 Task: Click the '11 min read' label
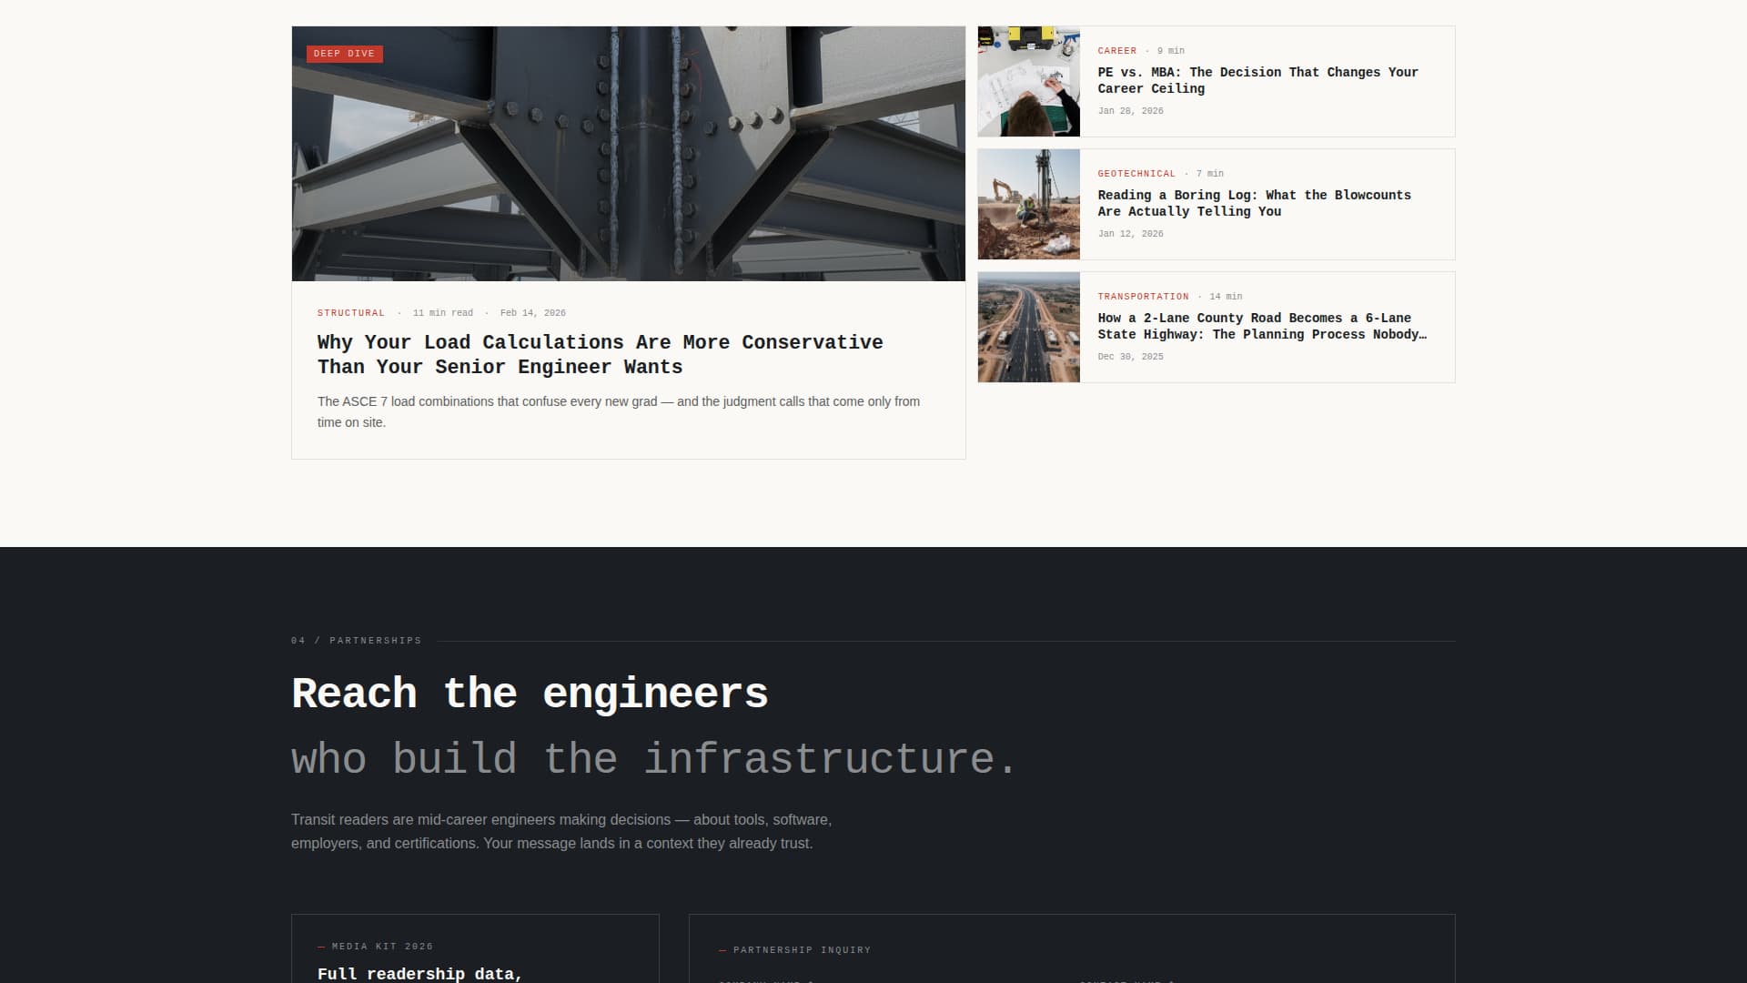[x=443, y=313]
